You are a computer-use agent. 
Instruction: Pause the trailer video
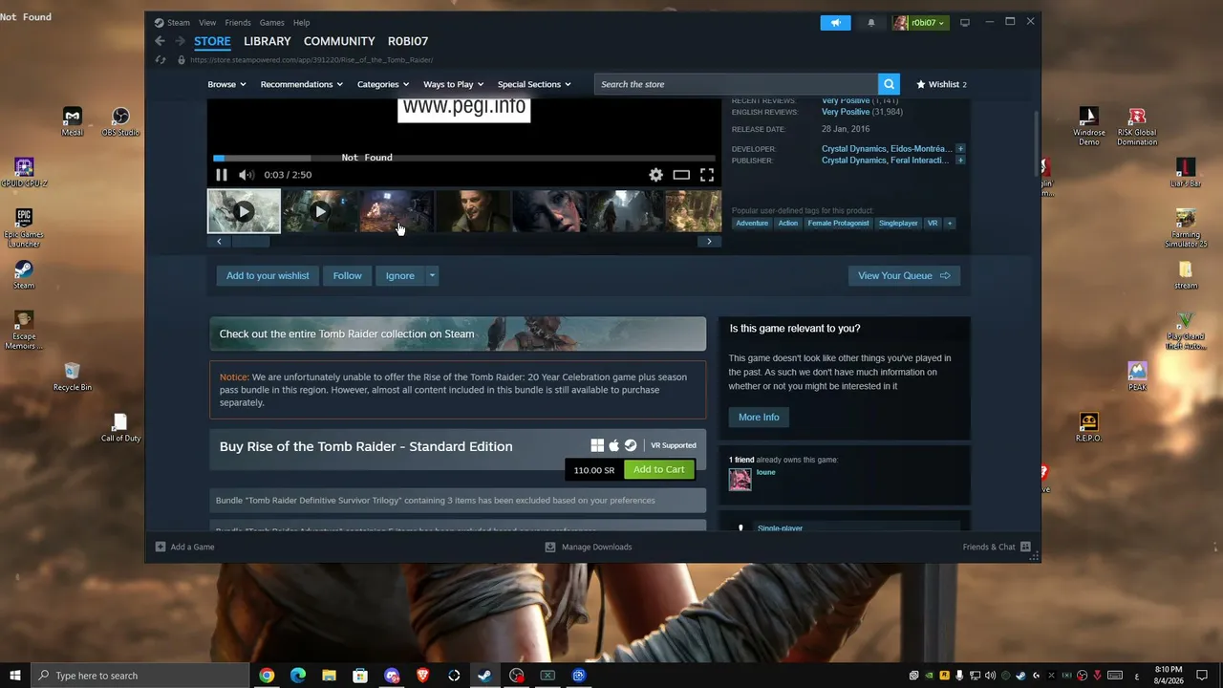(x=222, y=175)
